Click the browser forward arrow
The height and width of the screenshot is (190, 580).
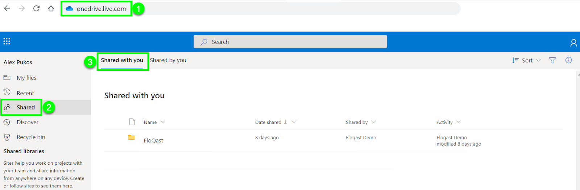click(x=22, y=8)
